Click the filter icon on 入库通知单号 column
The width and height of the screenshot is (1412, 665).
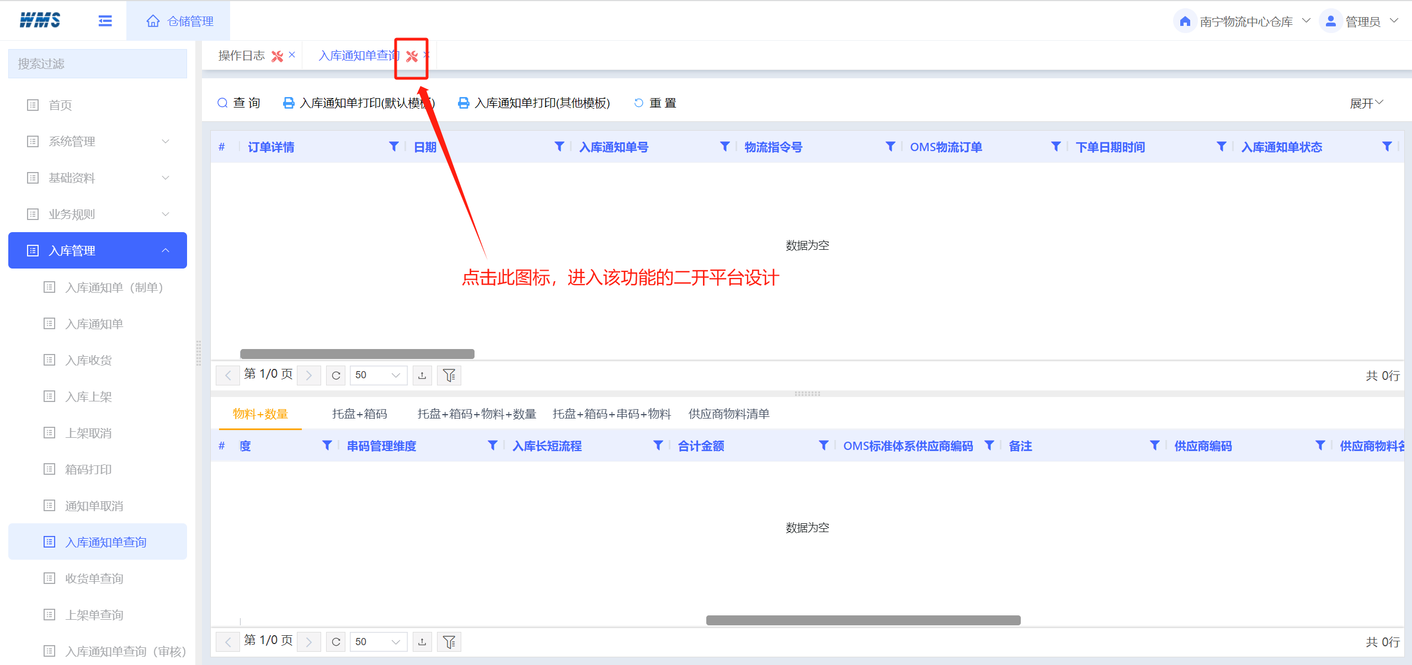pos(724,147)
